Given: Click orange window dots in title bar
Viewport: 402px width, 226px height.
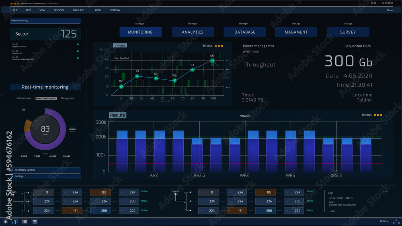Looking at the screenshot, I should (x=14, y=4).
